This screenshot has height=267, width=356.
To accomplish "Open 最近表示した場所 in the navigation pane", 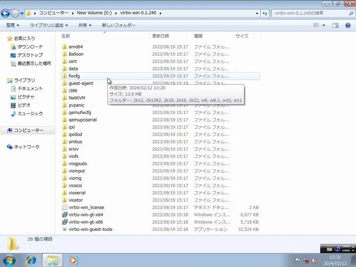I will tap(34, 63).
